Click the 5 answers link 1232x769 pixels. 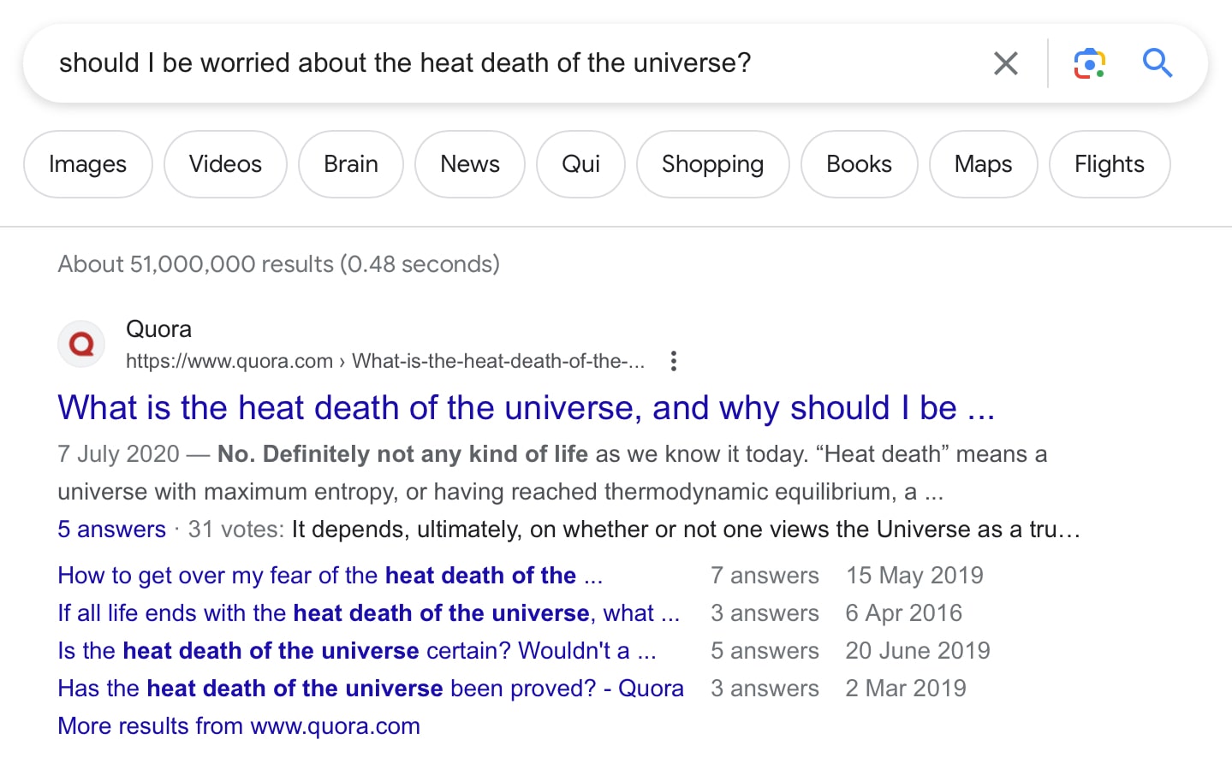(x=111, y=529)
